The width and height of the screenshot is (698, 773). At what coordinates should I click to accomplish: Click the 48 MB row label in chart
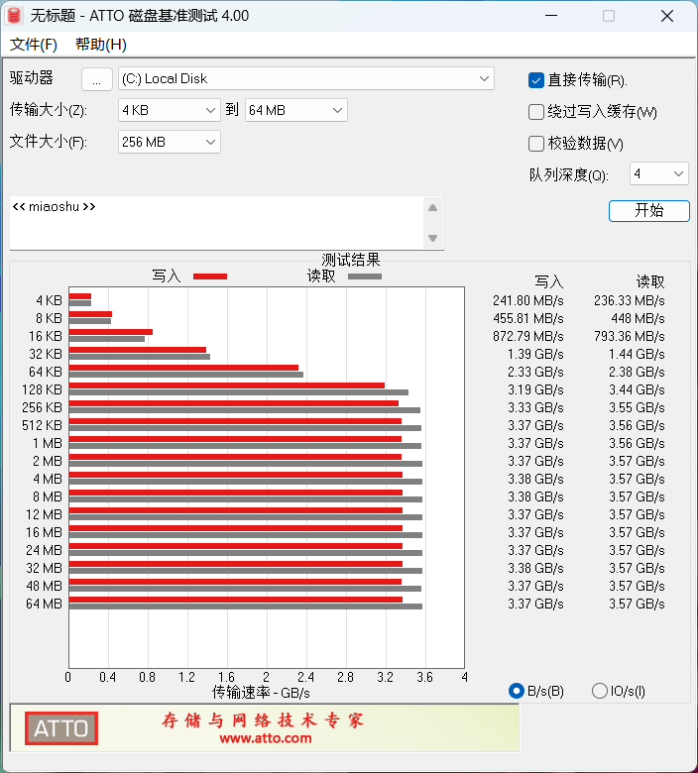tap(44, 586)
